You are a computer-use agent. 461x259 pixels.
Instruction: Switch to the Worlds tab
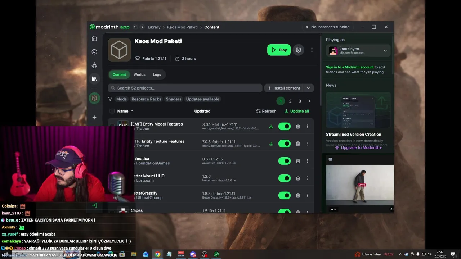[139, 74]
